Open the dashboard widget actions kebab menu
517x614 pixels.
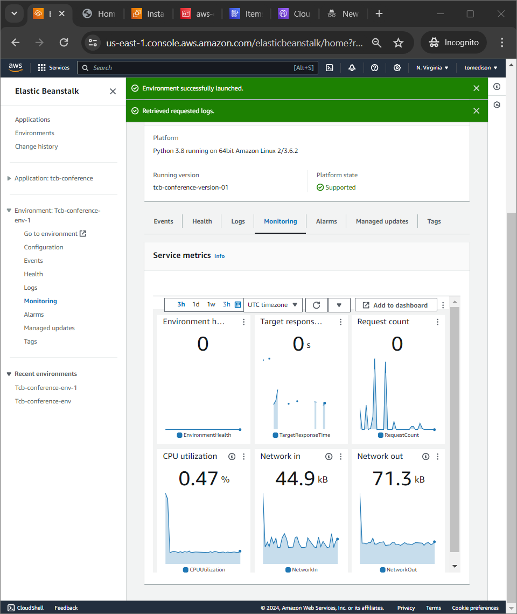(x=443, y=305)
